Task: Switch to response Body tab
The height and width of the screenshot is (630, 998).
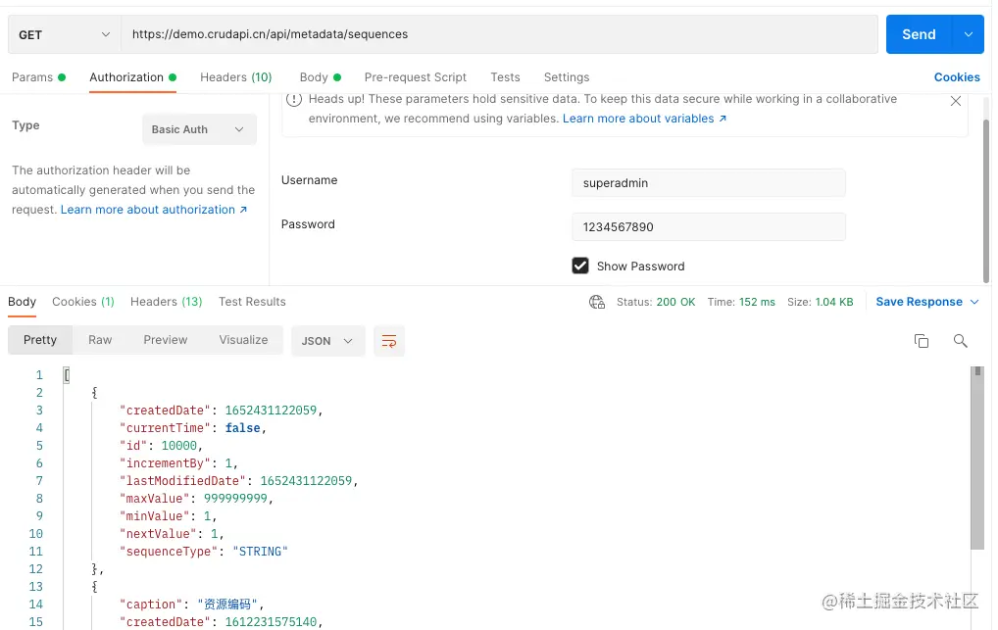Action: pos(22,302)
